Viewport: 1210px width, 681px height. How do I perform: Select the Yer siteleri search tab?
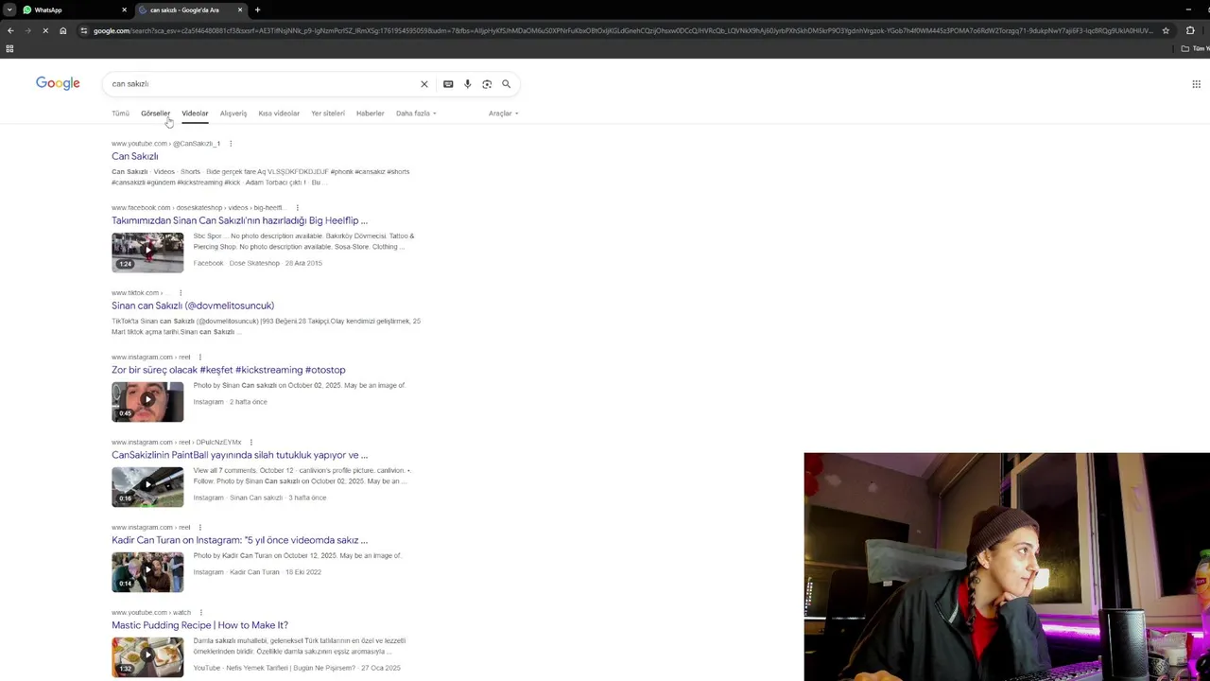[328, 113]
